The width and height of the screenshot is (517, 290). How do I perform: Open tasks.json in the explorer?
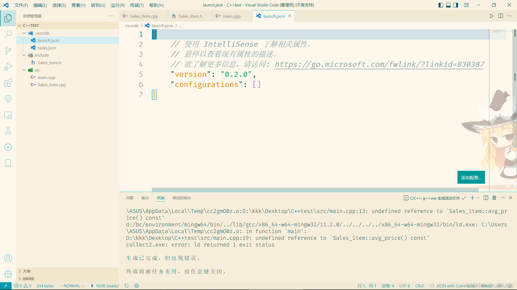click(47, 48)
